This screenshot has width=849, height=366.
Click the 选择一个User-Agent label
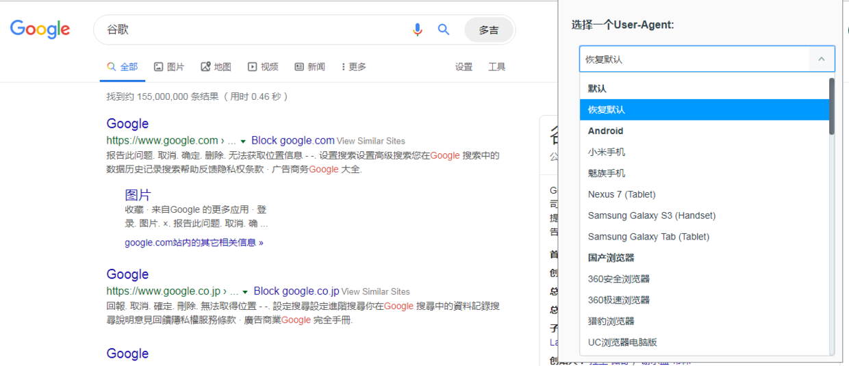623,25
